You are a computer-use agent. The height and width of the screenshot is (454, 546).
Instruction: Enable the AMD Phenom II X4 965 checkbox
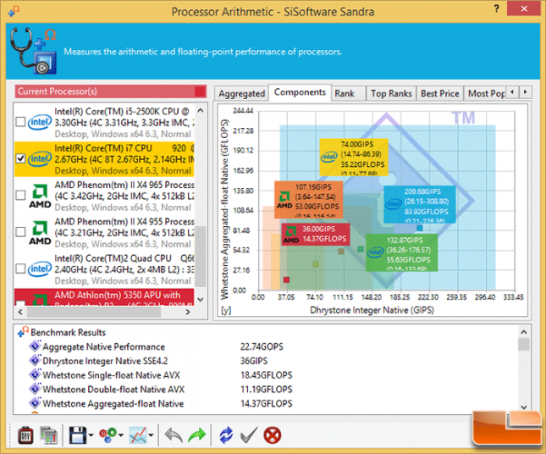(x=20, y=195)
